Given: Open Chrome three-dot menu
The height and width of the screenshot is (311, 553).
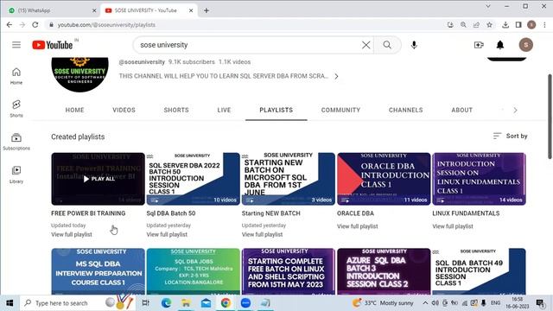Looking at the screenshot, I should coord(544,25).
